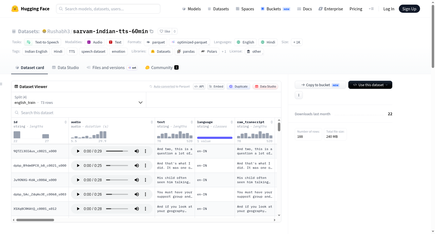Viewport: 435px width, 234px height.
Task: Click the Duplicate button
Action: tap(238, 86)
